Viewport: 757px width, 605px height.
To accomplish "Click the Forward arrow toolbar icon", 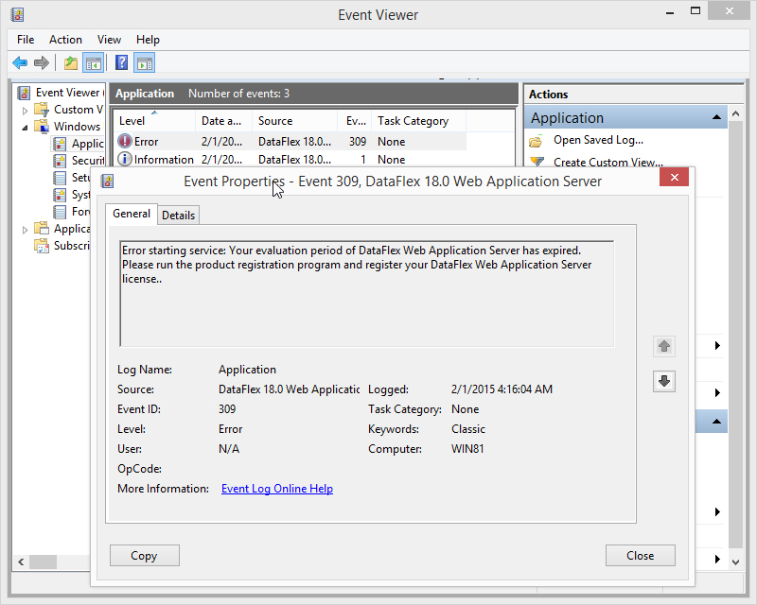I will (x=42, y=62).
